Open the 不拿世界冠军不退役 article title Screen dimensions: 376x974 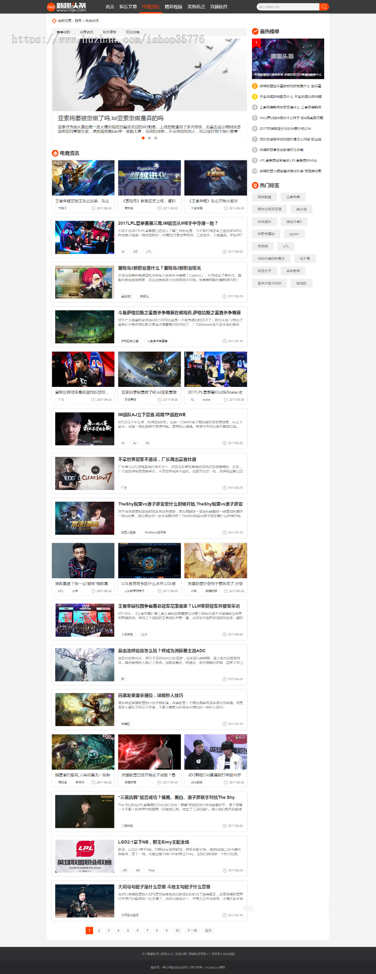(x=157, y=459)
